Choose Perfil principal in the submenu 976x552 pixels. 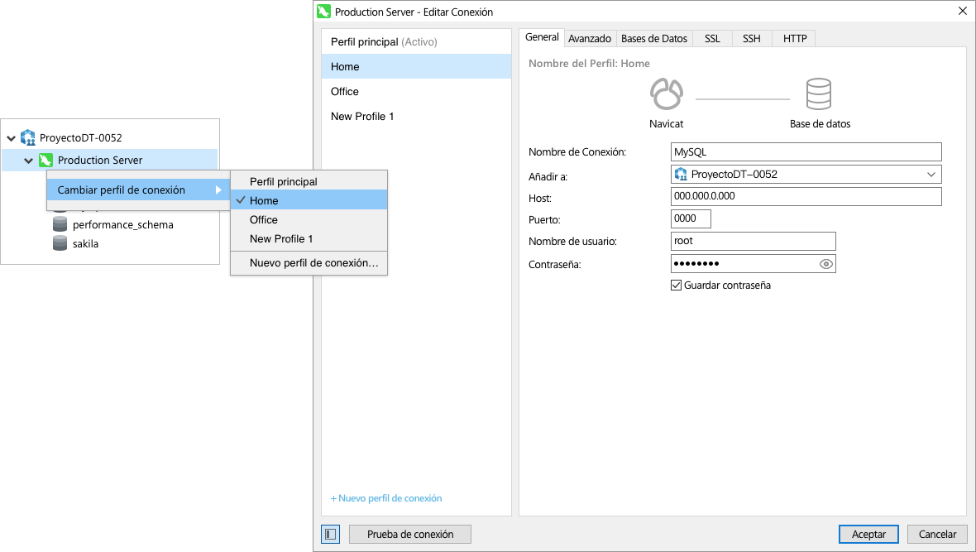pyautogui.click(x=309, y=181)
